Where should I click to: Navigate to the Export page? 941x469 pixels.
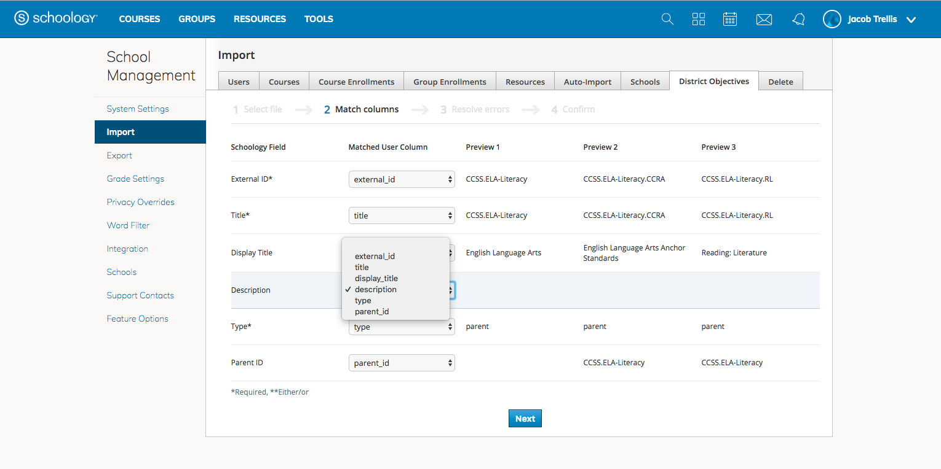[121, 155]
